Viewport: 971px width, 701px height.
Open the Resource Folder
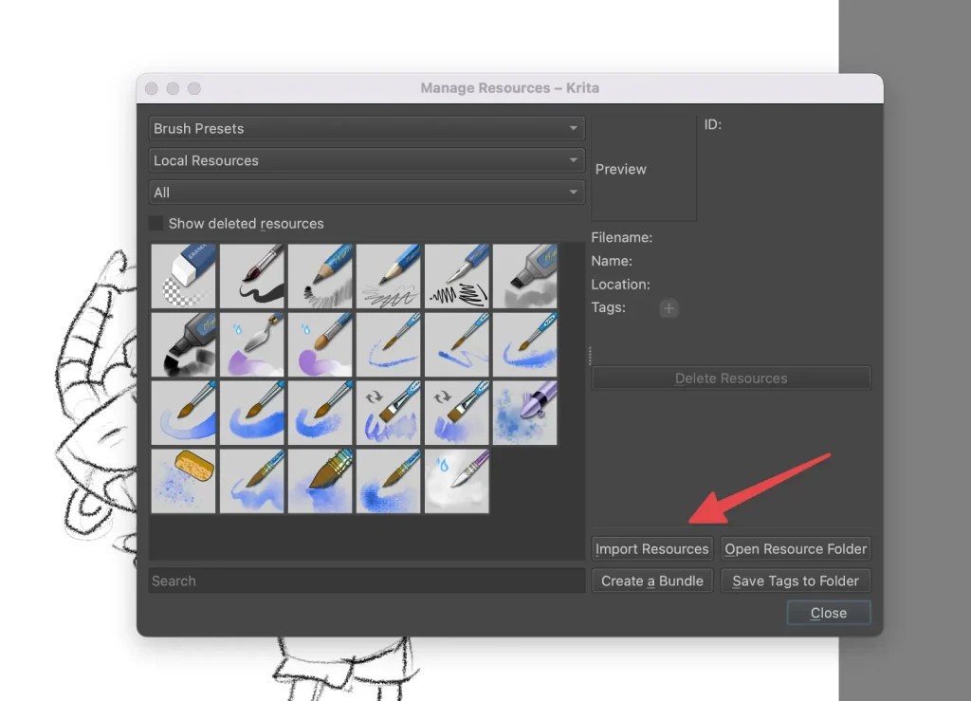coord(796,548)
